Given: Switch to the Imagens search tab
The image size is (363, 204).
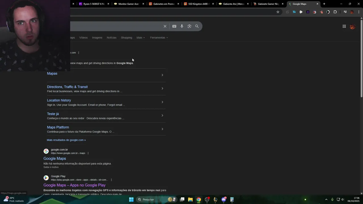Looking at the screenshot, I should coord(97,38).
